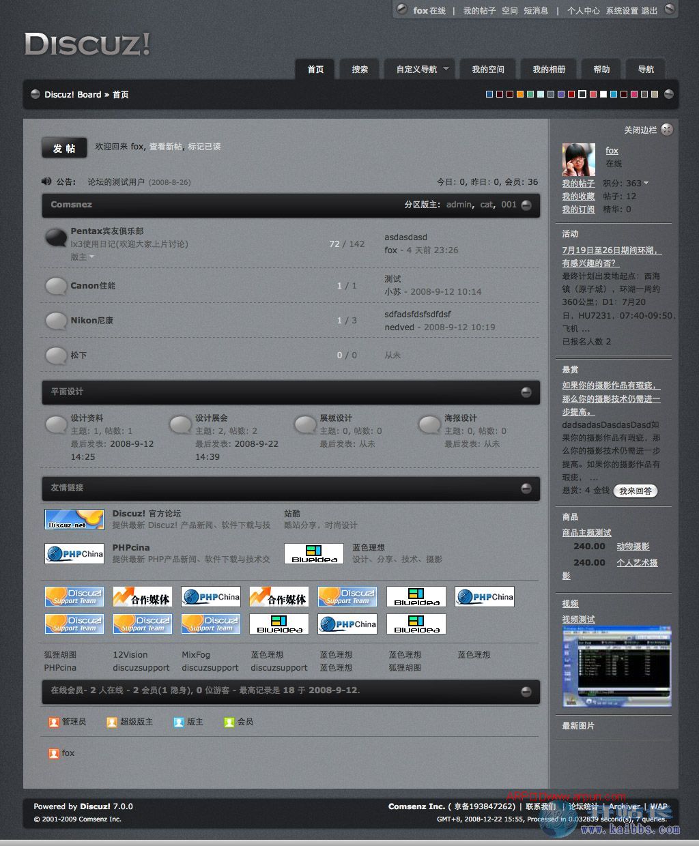This screenshot has width=699, height=846.
Task: Open the 联系我们 footer link
Action: click(x=541, y=806)
